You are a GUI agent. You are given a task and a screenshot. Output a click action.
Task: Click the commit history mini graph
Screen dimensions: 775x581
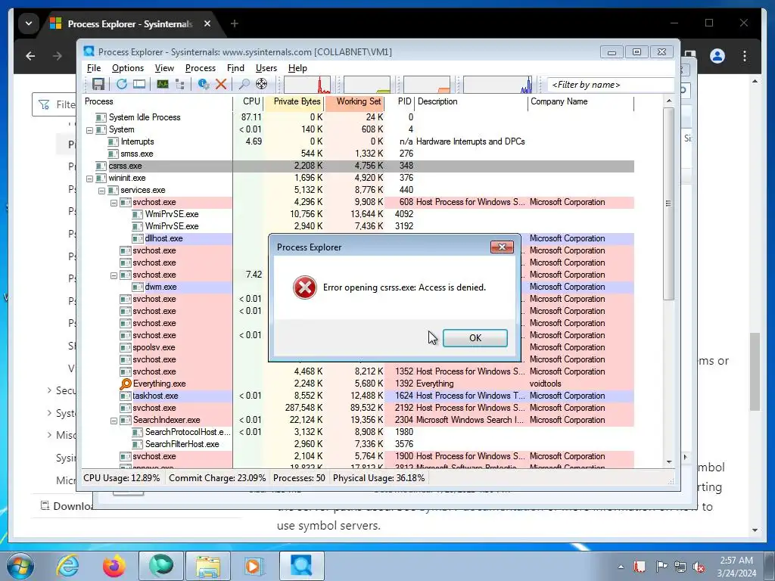[x=367, y=85]
